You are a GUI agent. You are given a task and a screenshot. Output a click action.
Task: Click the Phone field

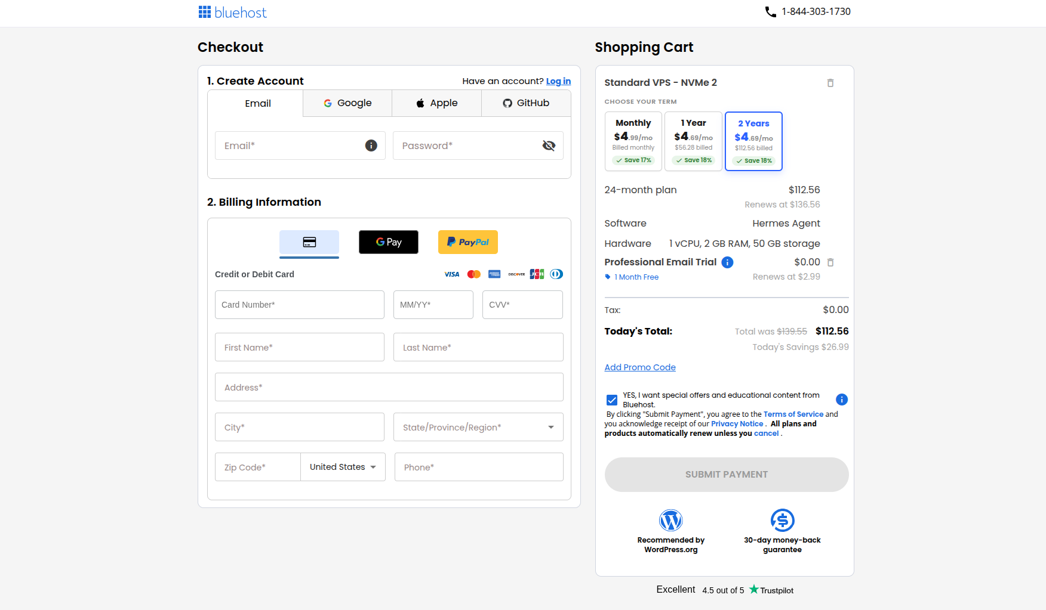479,467
